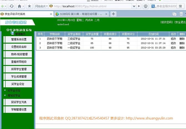Click the bookmark star icon
This screenshot has width=186, height=129.
coord(29,6)
